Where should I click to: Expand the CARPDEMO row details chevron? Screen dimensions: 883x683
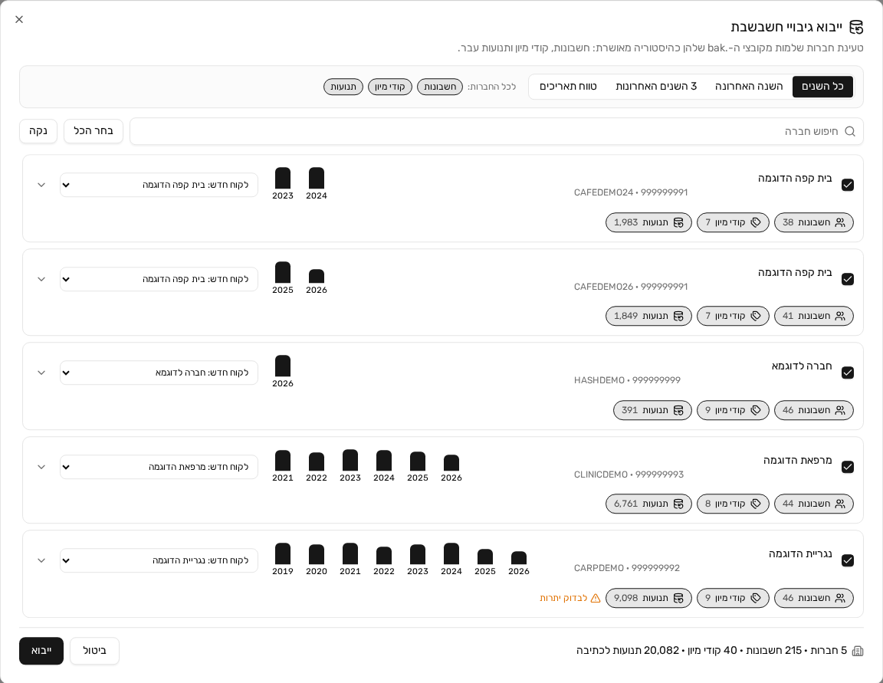41,560
